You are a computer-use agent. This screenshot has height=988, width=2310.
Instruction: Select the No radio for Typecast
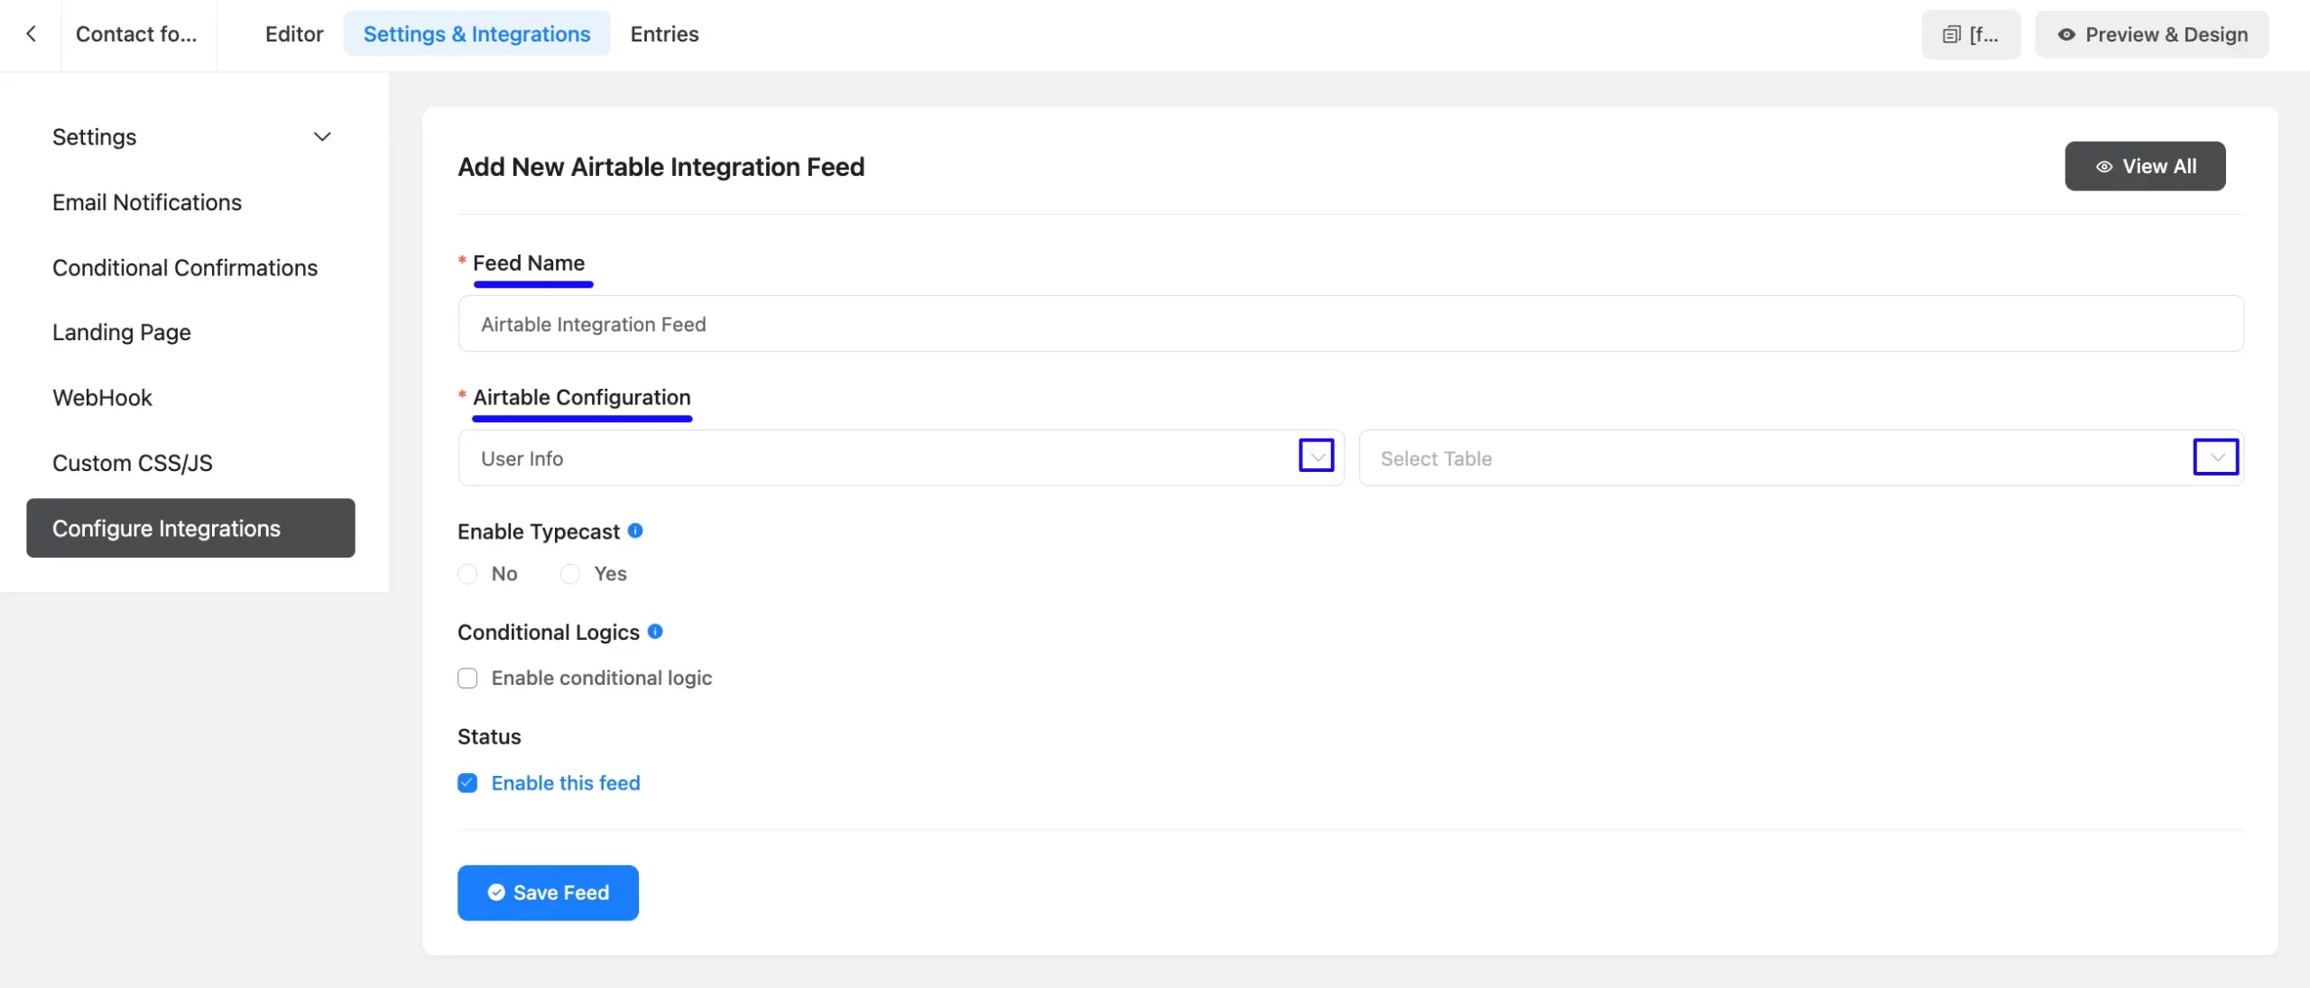[x=467, y=574]
